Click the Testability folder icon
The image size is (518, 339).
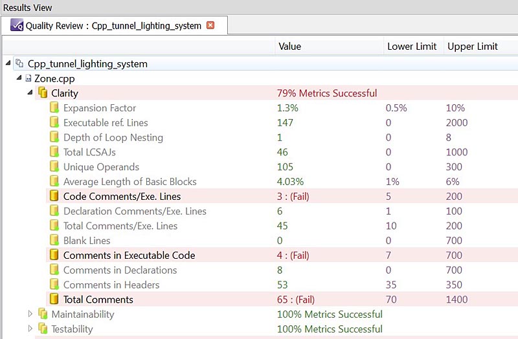(43, 329)
